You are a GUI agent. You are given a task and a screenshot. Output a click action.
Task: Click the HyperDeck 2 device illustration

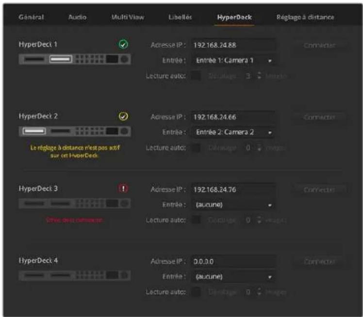click(75, 131)
